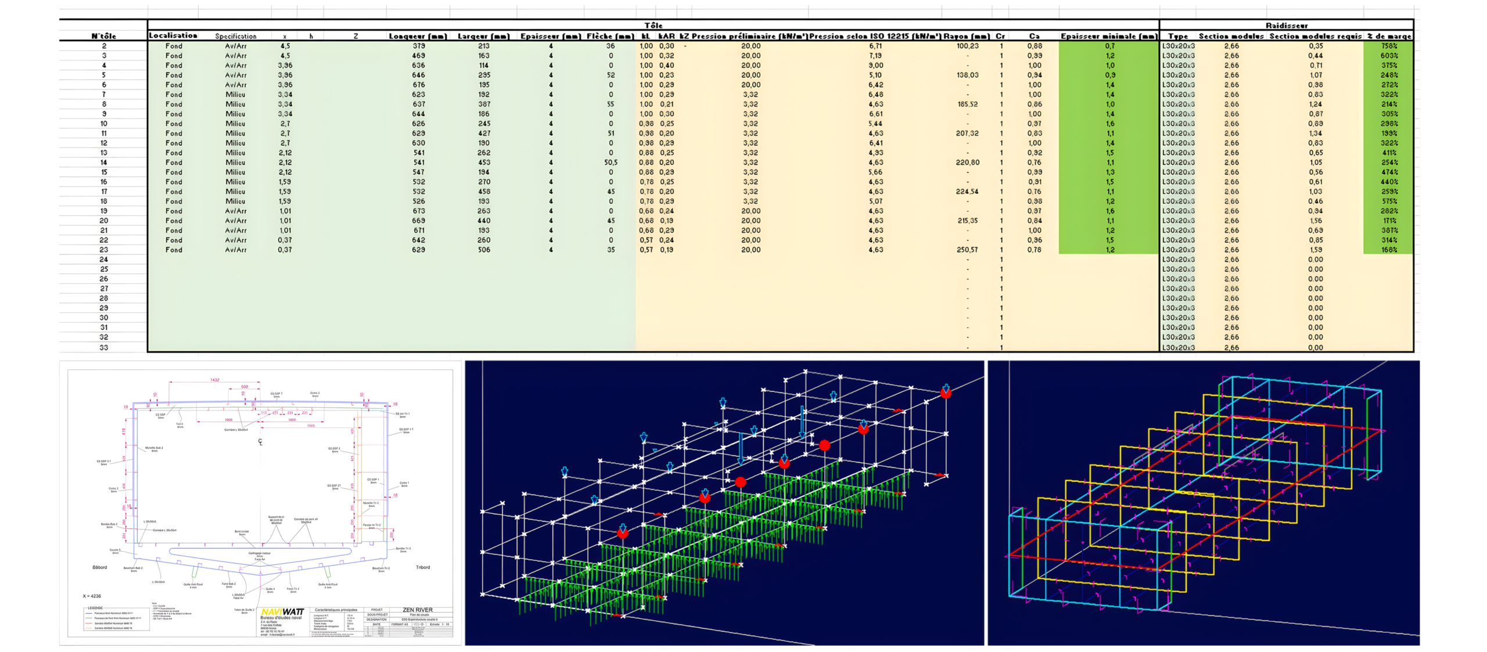
Task: Select the 758% margin cell
Action: [1389, 46]
